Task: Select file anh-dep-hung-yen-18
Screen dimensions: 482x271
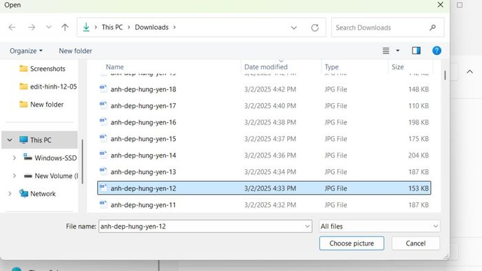Action: (264, 89)
